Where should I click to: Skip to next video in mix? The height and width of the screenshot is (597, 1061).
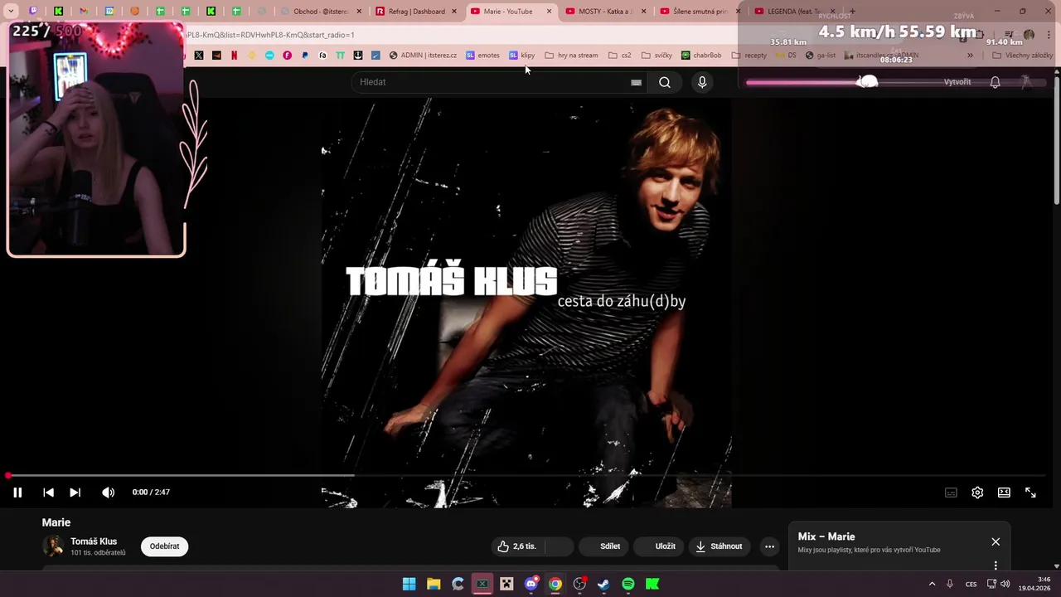click(x=75, y=493)
